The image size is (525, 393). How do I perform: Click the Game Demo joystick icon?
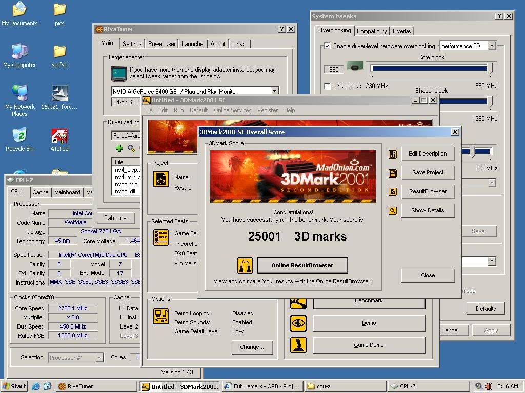point(298,345)
